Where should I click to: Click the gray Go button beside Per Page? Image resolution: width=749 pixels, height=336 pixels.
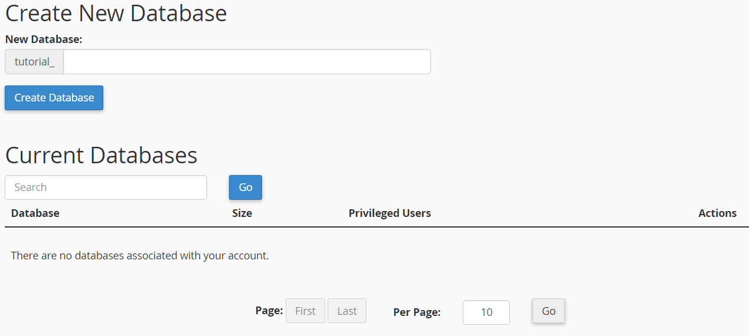[549, 311]
